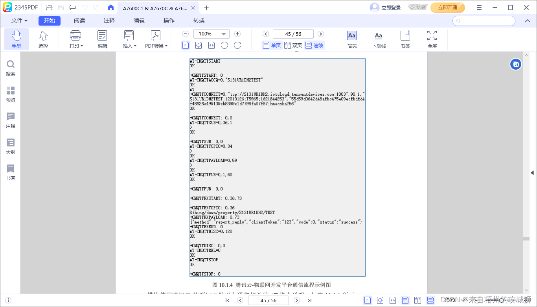Click the print icon in title bar
The image size is (537, 307).
coord(72,7)
